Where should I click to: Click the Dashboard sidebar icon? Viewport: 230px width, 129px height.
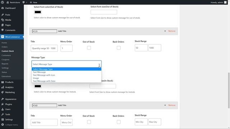coord(3,8)
